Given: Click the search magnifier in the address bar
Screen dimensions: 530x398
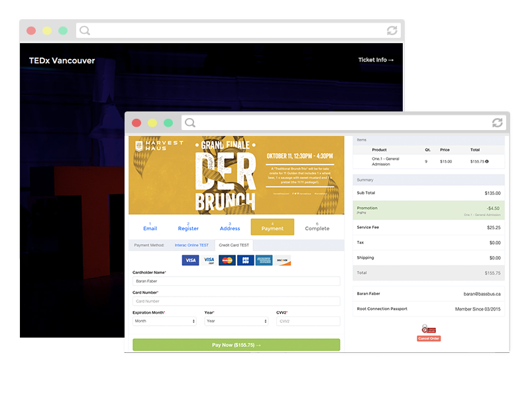Looking at the screenshot, I should click(x=189, y=123).
